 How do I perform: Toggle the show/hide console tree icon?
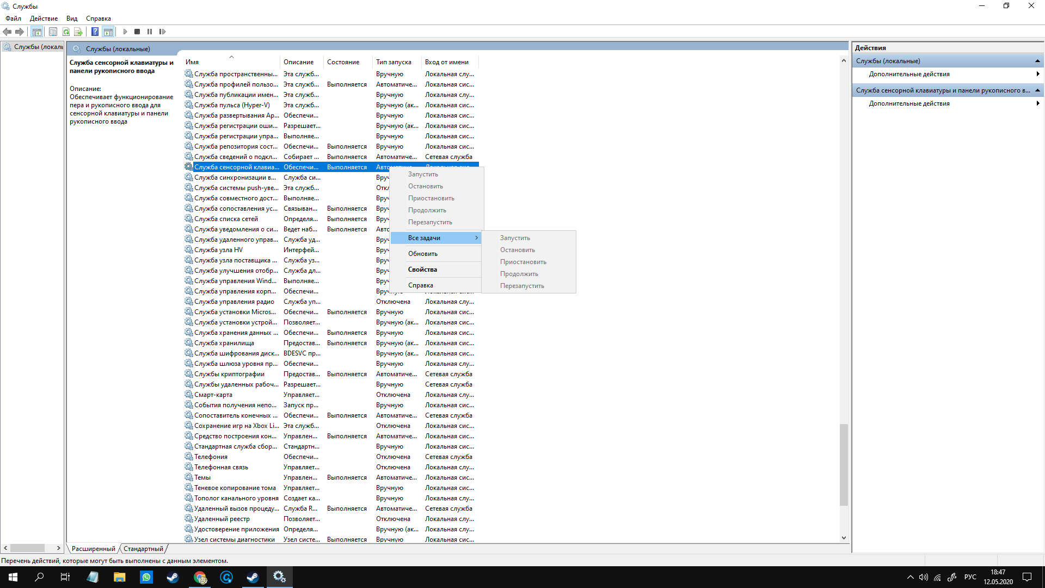[x=36, y=32]
